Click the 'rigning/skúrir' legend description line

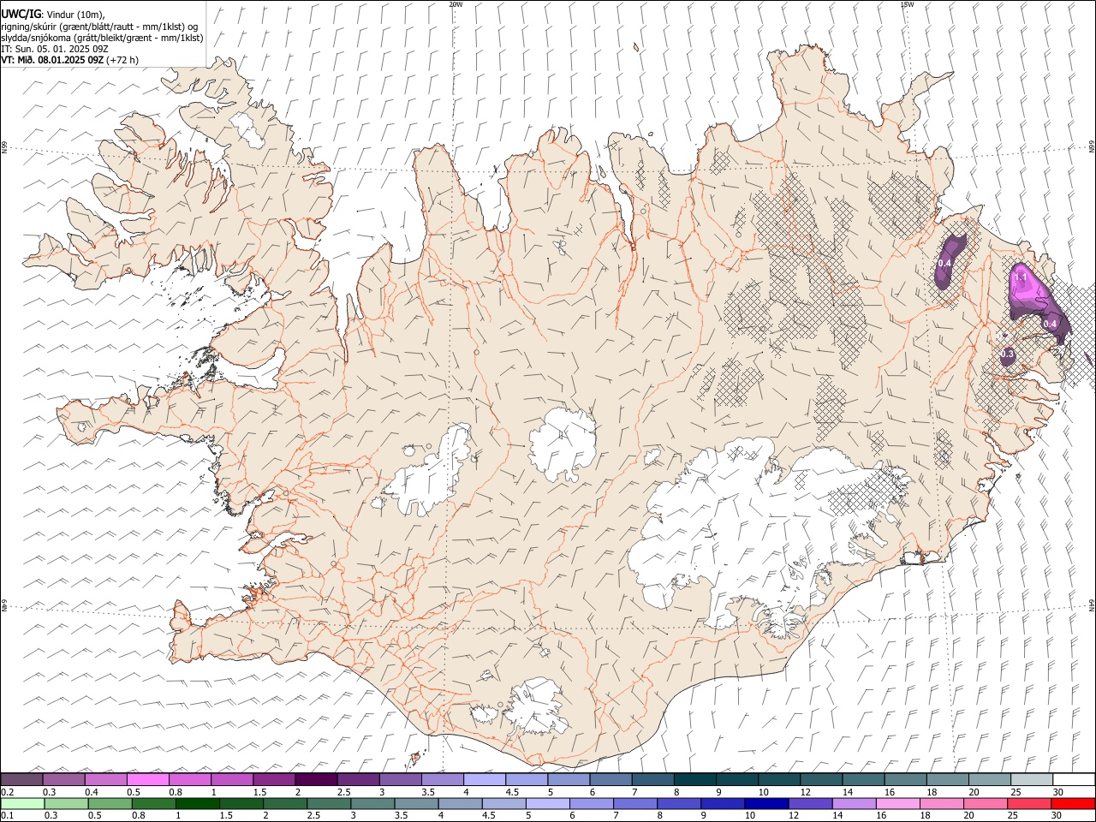point(99,27)
